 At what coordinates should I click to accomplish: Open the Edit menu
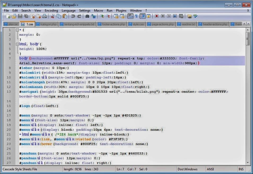15,11
